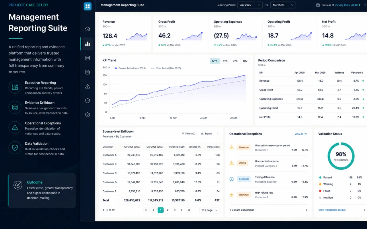Click the Data Validation shield icon
This screenshot has width=367, height=229.
(15, 148)
